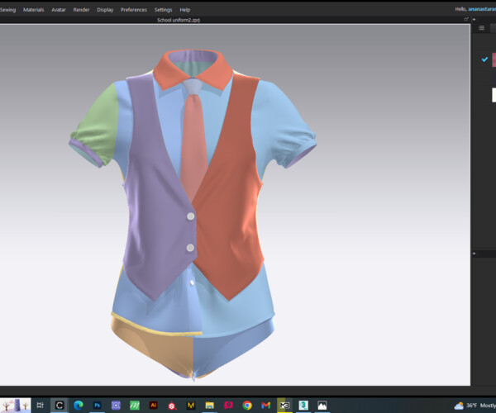Open the Photos app in the taskbar
496x413 pixels.
click(322, 405)
